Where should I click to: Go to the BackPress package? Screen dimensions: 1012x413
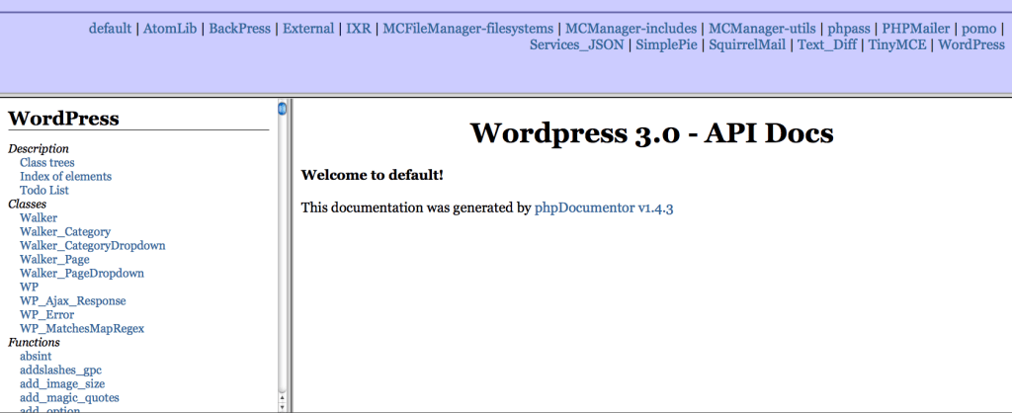(x=240, y=29)
